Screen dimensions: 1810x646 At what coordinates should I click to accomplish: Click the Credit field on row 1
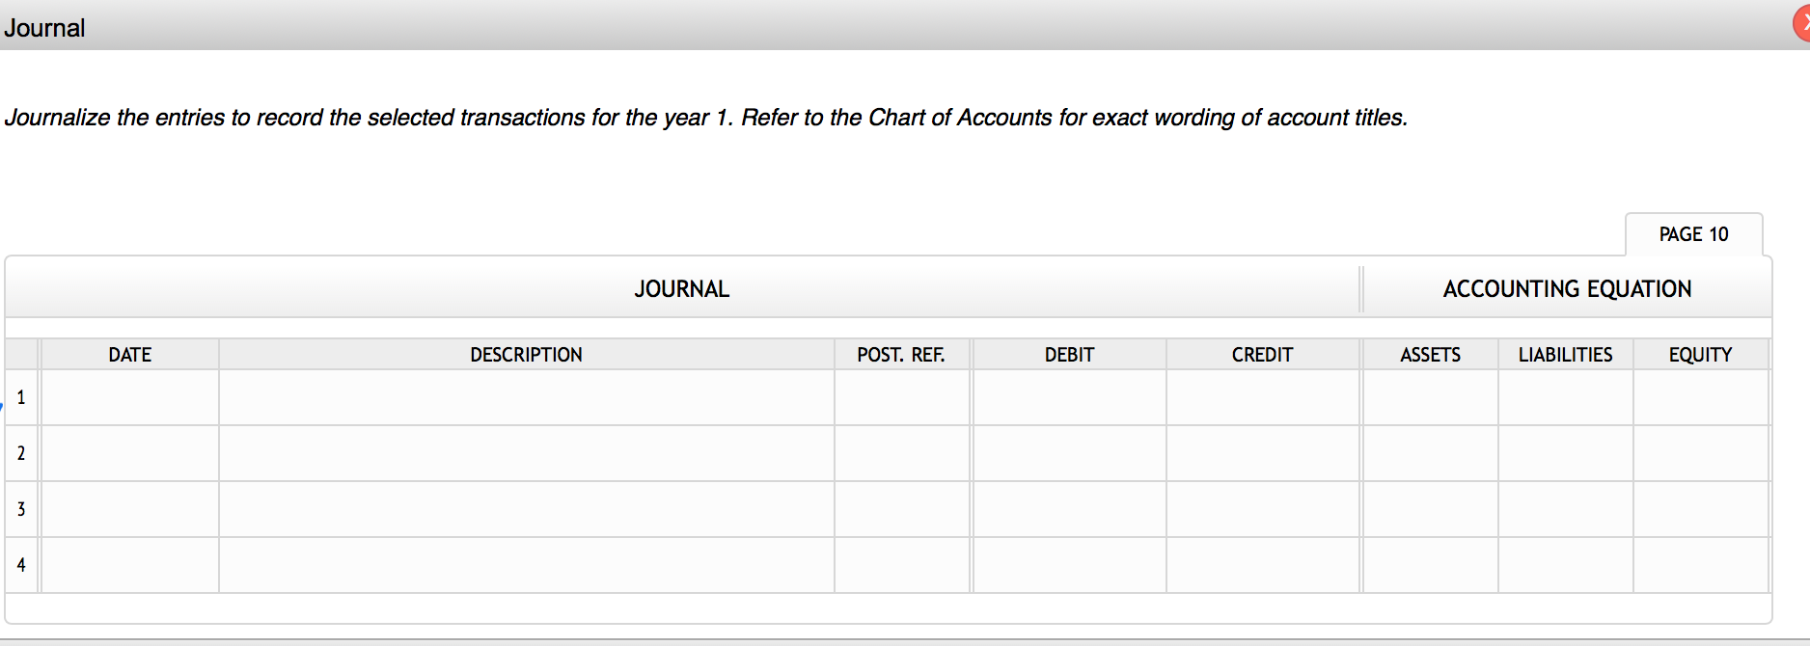click(x=1262, y=397)
